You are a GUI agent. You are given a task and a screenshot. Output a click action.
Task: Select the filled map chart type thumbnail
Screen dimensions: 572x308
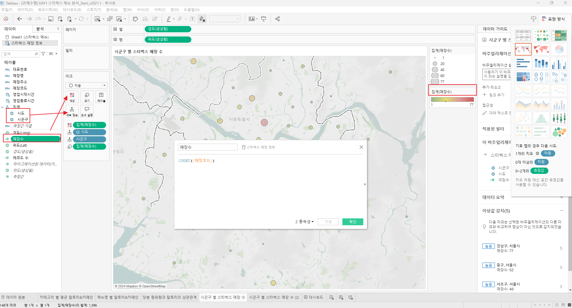[x=541, y=49]
